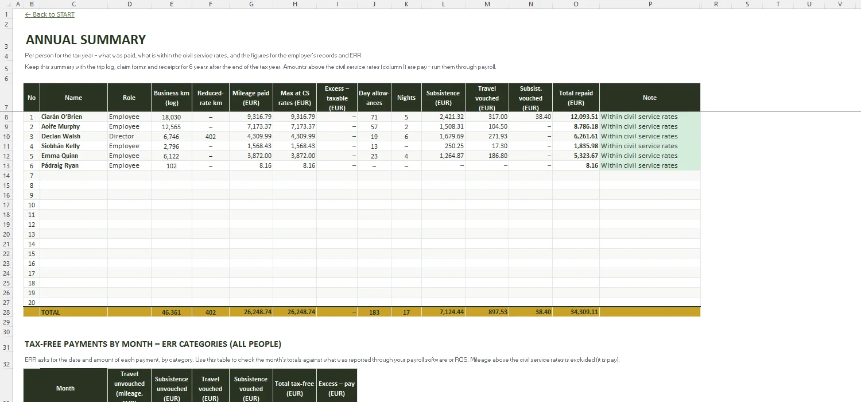The height and width of the screenshot is (402, 861).
Task: Select total day allowances 183
Action: pyautogui.click(x=374, y=312)
